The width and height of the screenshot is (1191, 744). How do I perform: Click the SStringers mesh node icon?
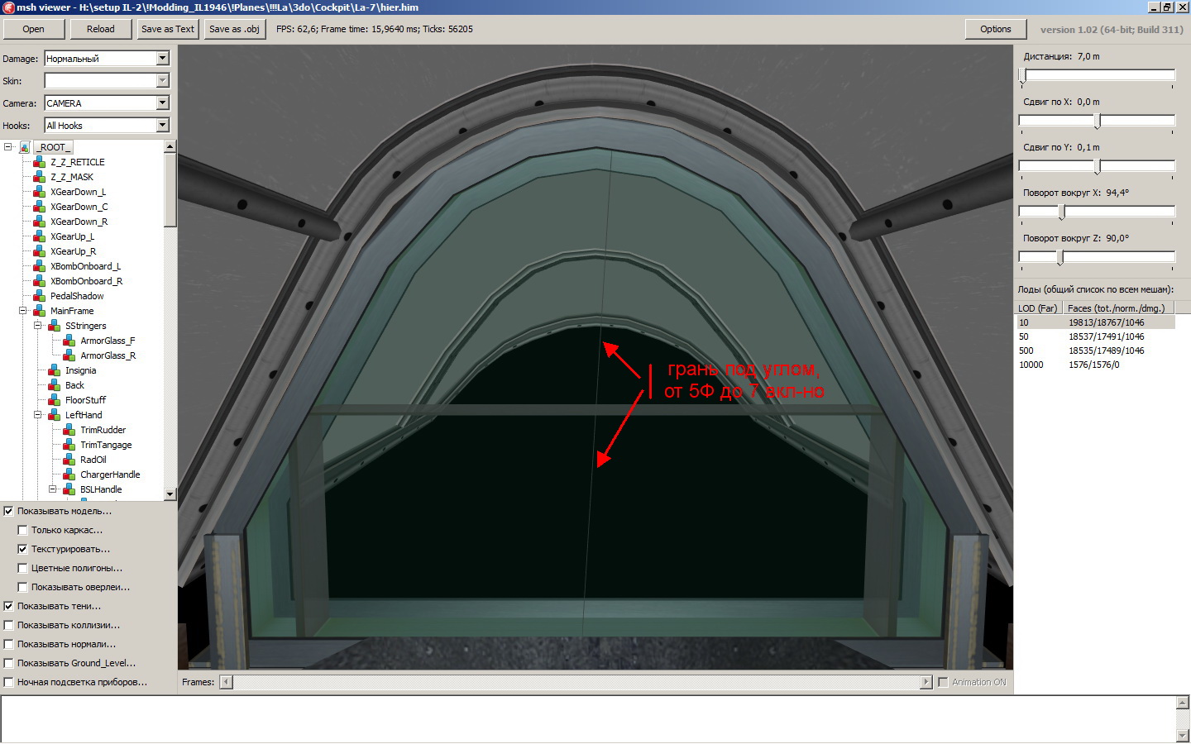(x=54, y=326)
